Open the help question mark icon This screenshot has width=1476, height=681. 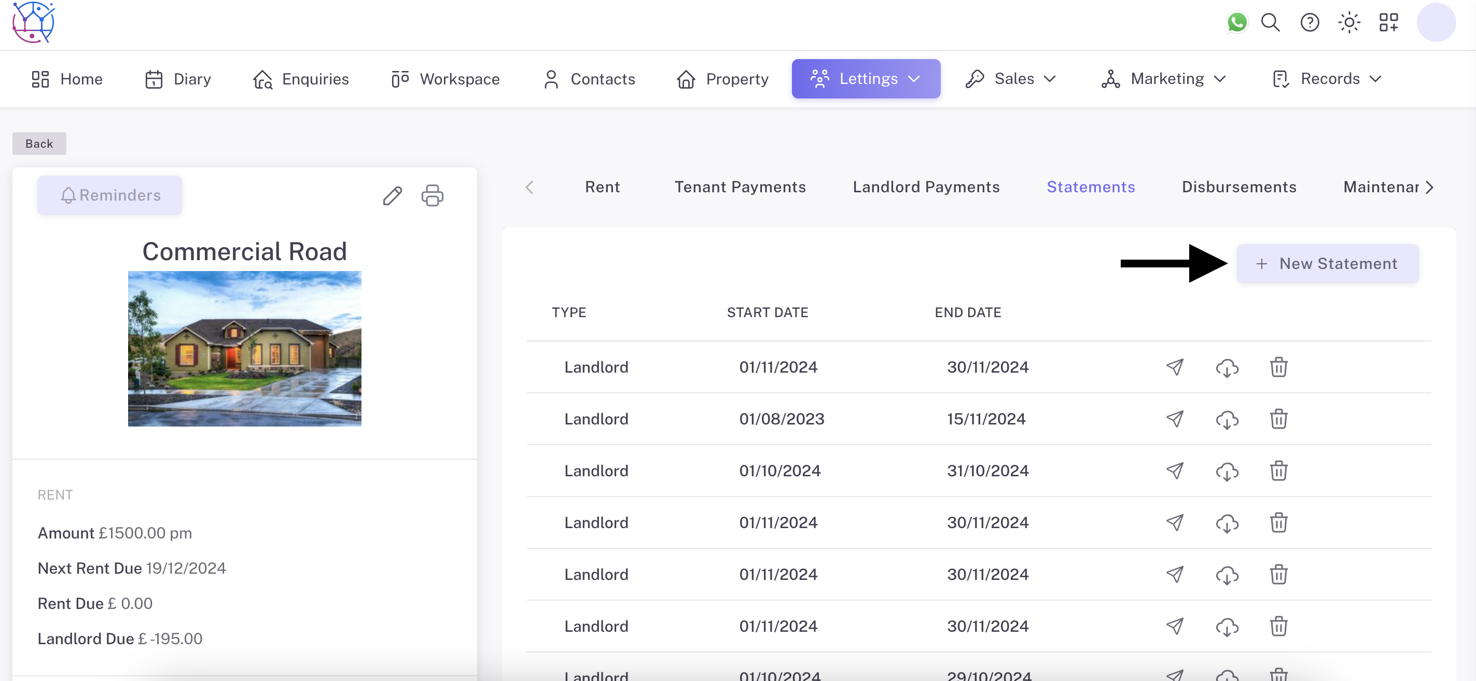pos(1310,23)
